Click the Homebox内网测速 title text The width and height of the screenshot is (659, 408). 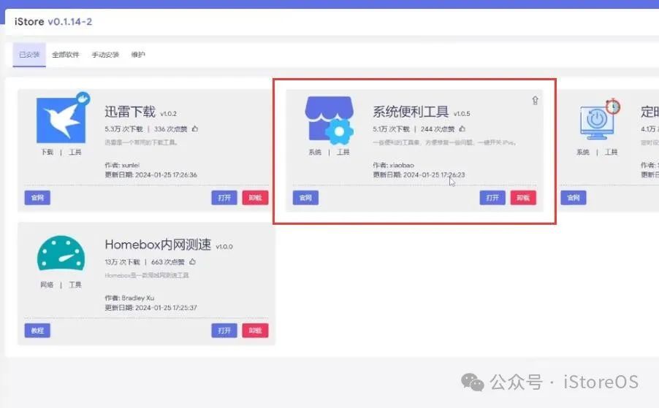click(158, 245)
